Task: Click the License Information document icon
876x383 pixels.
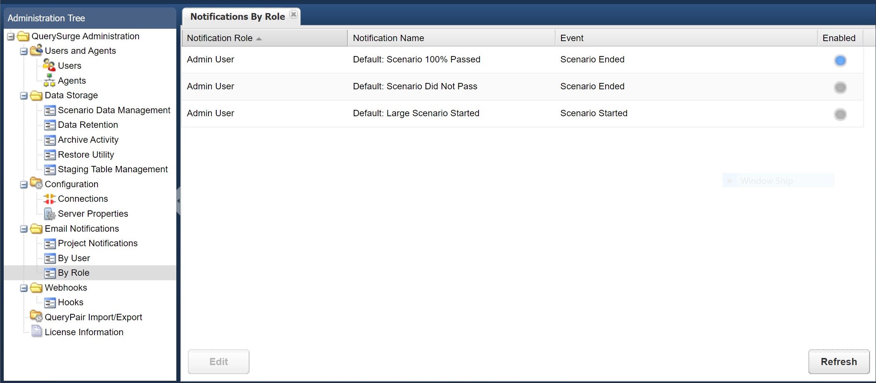Action: point(37,331)
